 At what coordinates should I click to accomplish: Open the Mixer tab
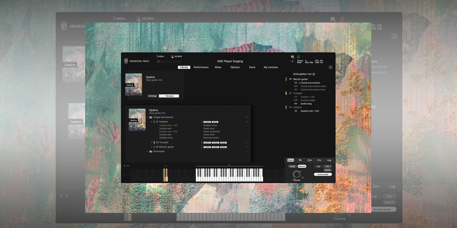218,67
